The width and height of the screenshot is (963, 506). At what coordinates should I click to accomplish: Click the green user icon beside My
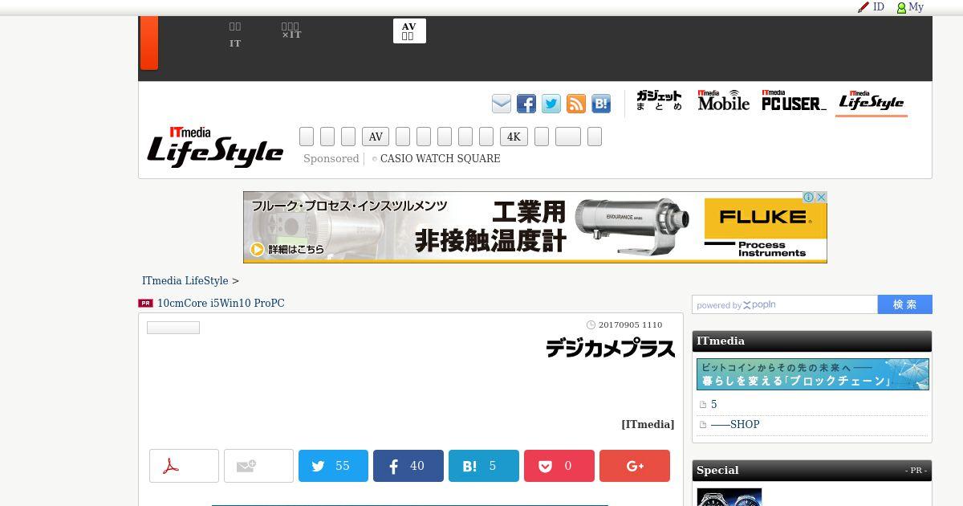click(x=901, y=8)
